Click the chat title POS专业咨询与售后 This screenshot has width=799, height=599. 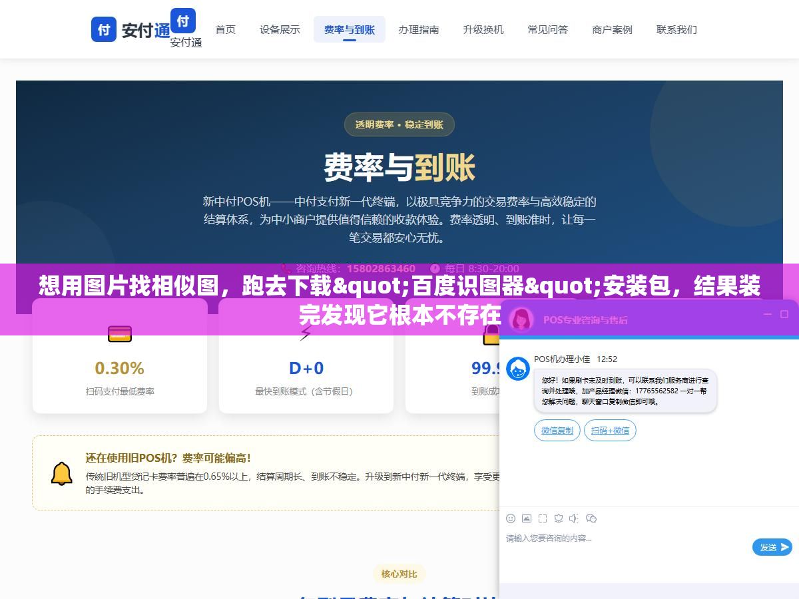585,319
